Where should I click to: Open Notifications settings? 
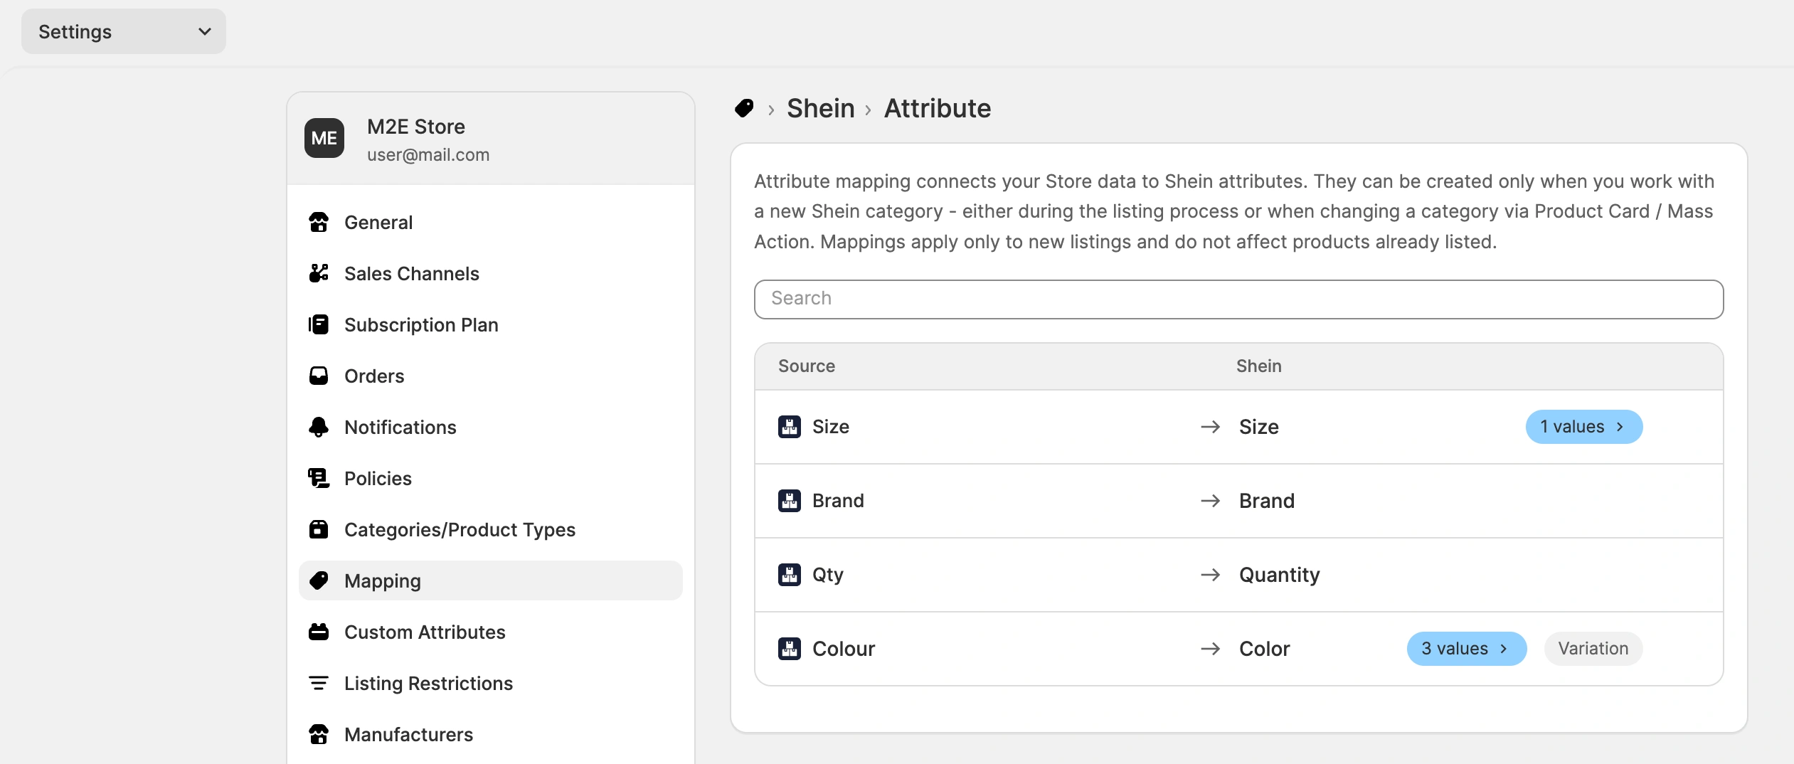pos(491,428)
